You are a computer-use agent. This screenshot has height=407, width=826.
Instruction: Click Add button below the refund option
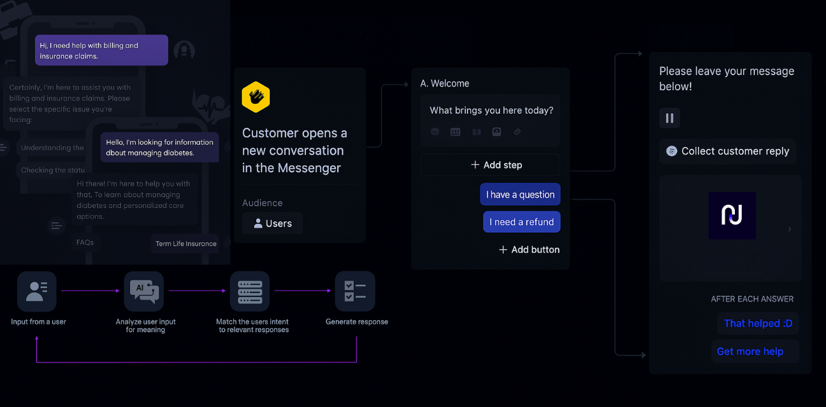[x=529, y=249]
